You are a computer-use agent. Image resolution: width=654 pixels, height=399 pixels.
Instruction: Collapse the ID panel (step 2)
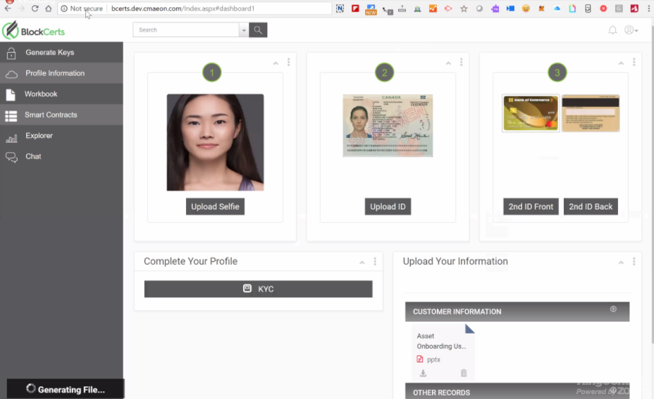tap(448, 63)
